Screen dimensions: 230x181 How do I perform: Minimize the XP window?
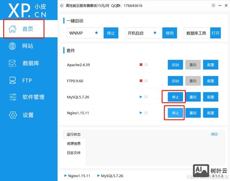[x=220, y=5]
